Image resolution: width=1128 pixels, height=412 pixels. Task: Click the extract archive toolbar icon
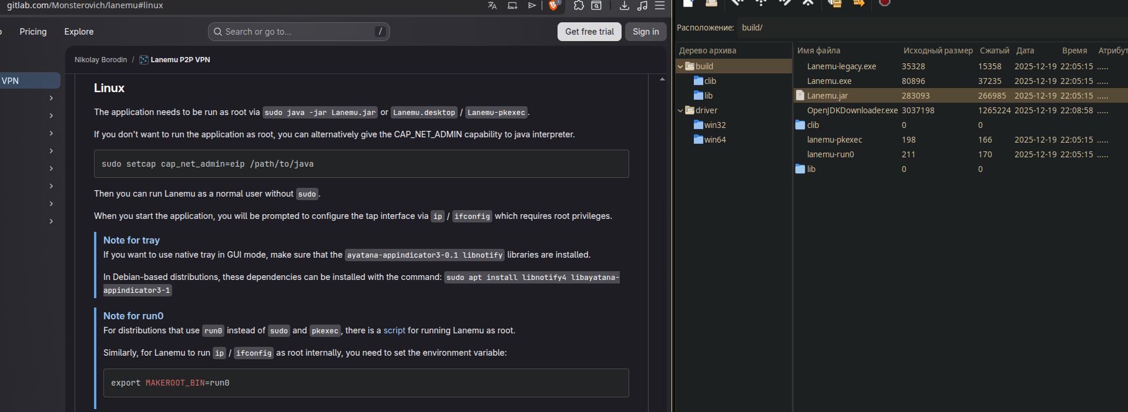(x=859, y=3)
